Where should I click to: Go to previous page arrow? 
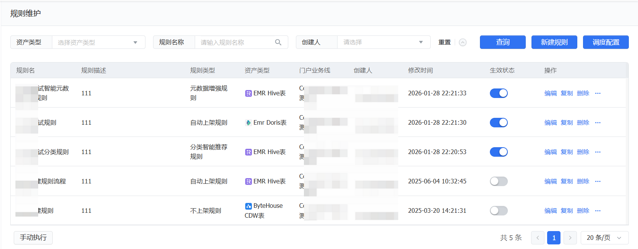point(538,238)
